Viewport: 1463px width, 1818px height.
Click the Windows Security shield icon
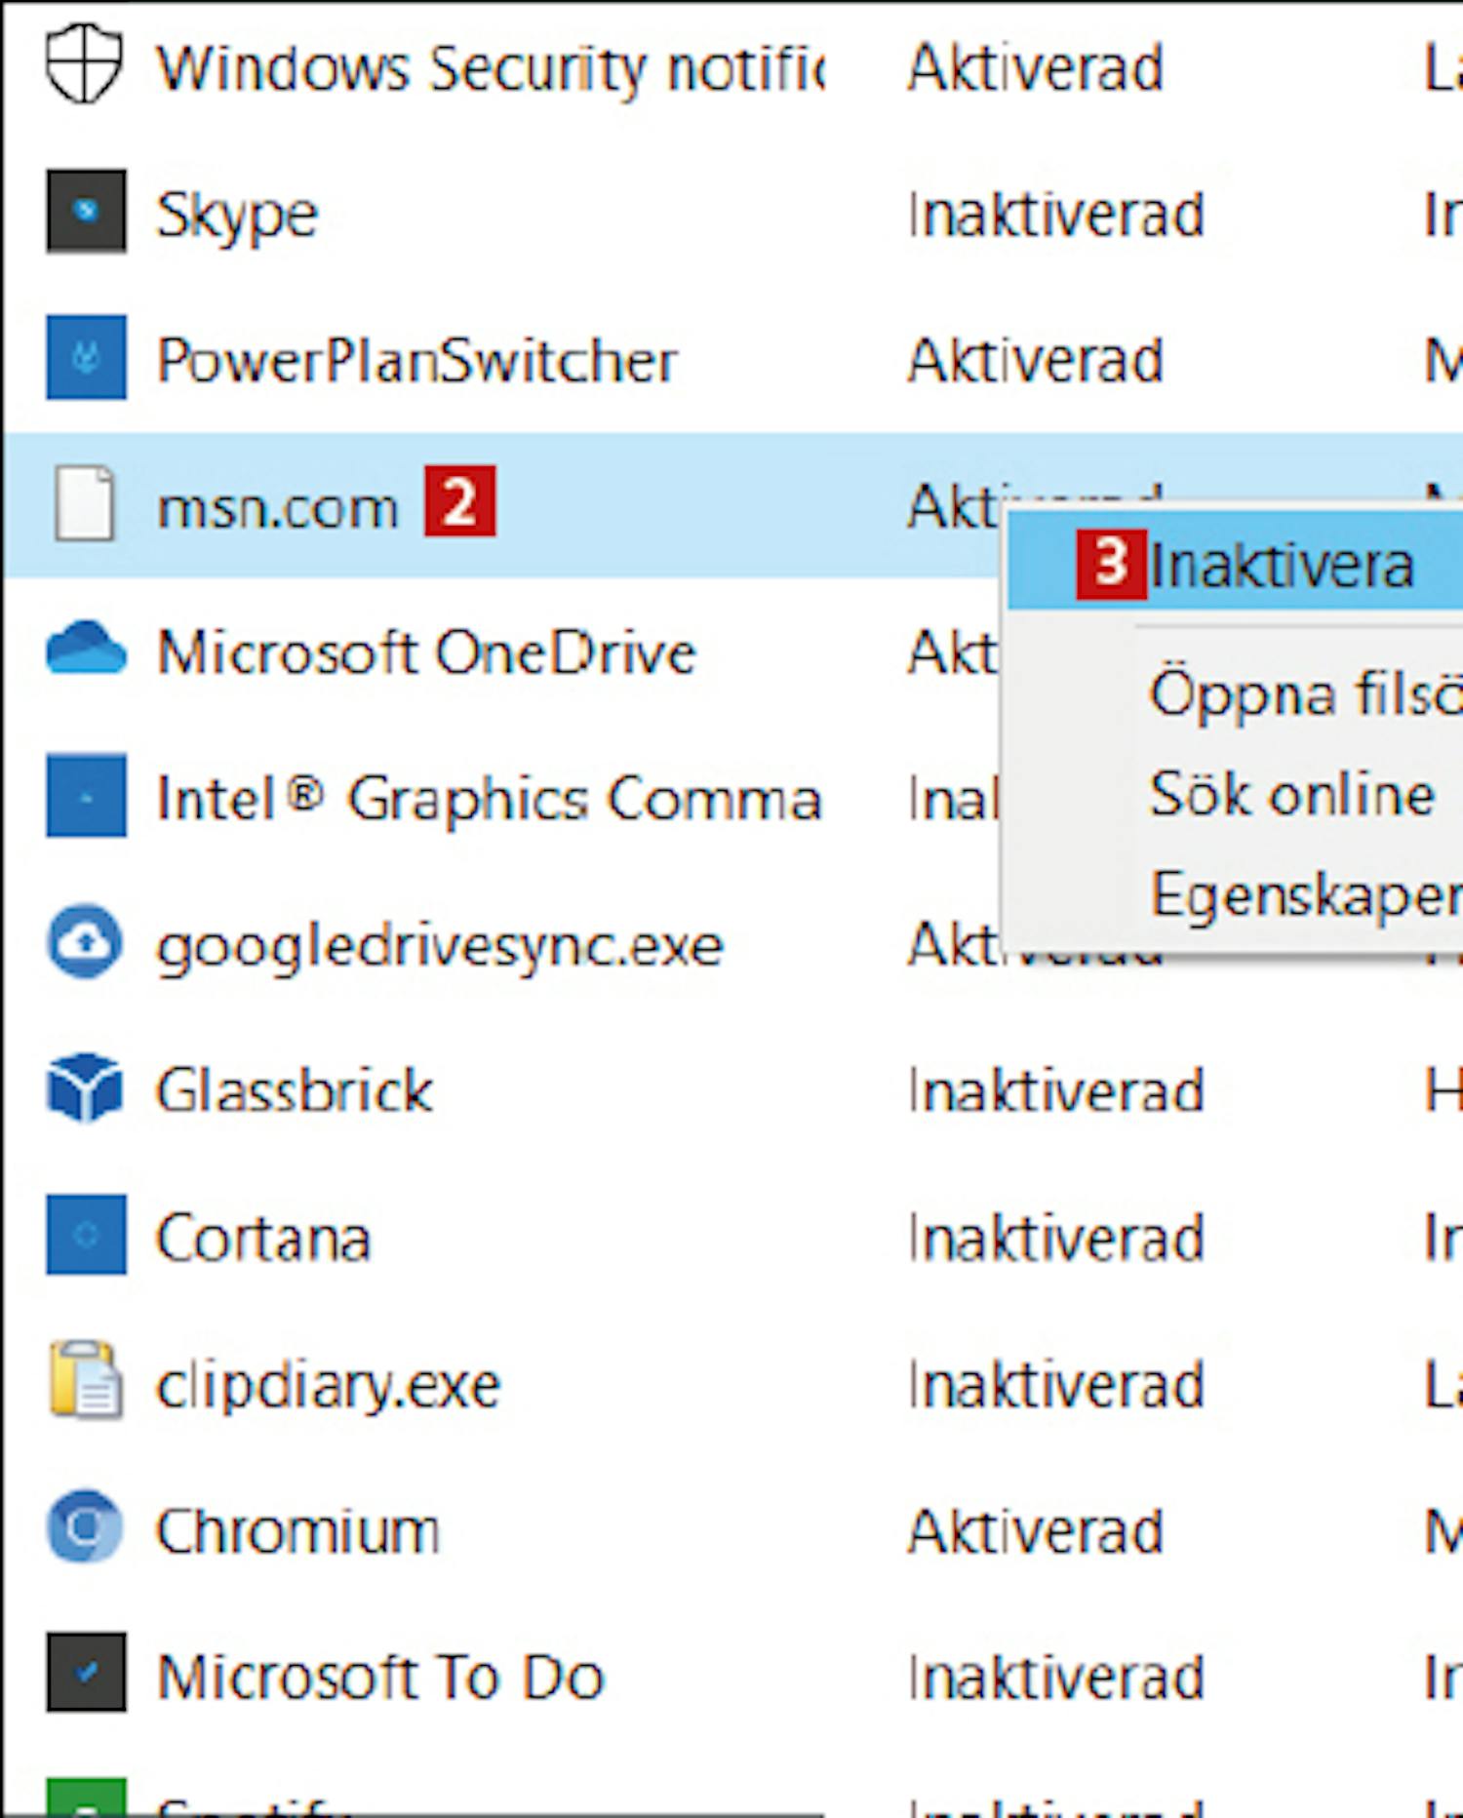(85, 65)
